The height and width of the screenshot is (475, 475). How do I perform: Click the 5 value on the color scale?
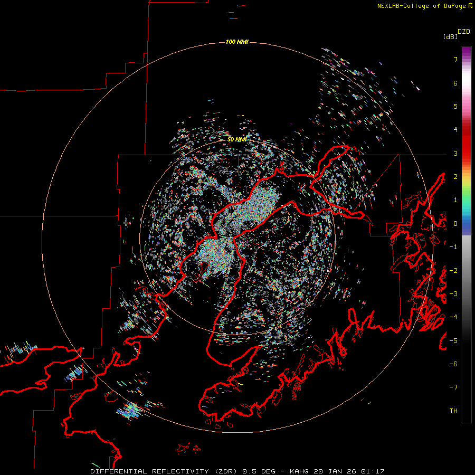(x=455, y=106)
